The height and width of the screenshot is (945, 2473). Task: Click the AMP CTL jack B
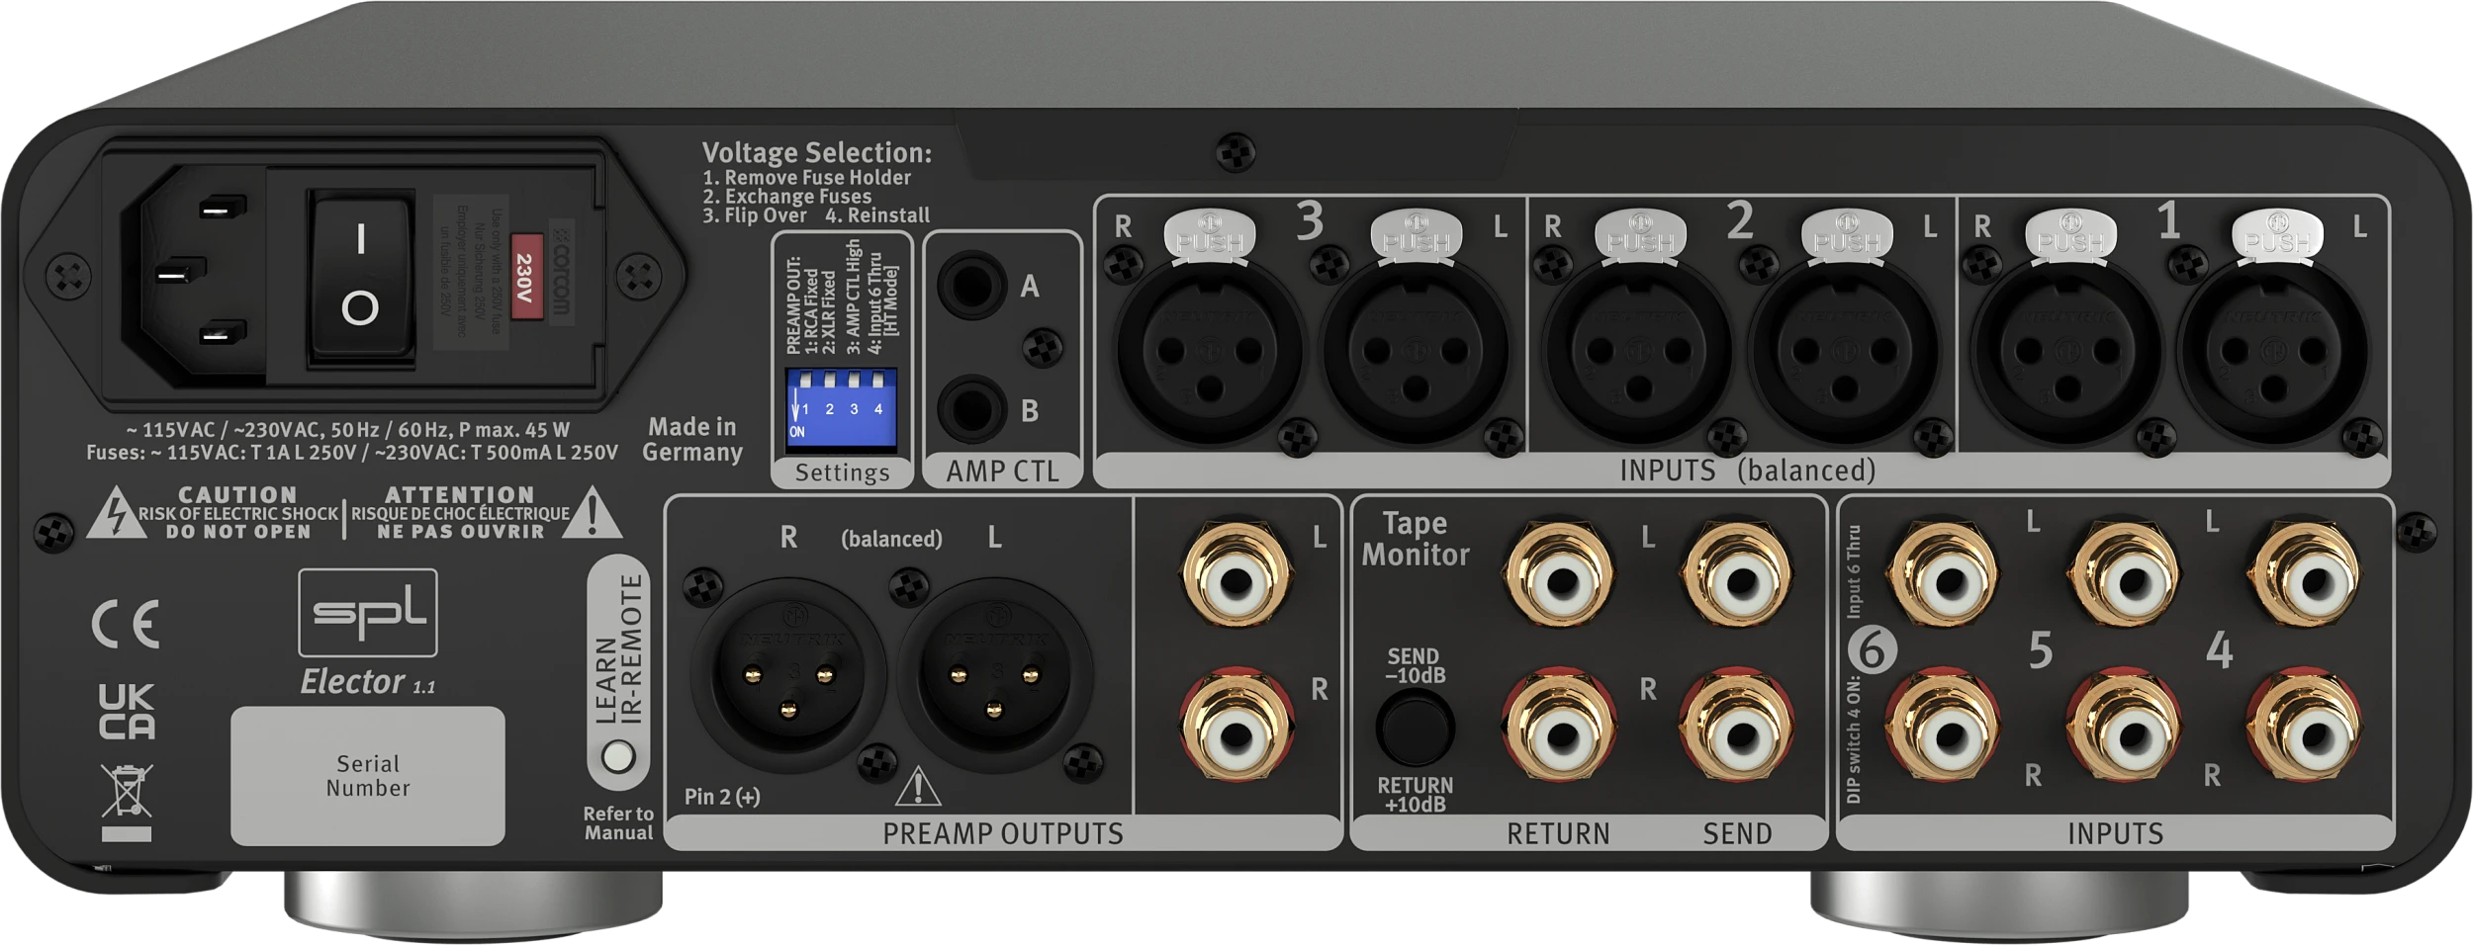pyautogui.click(x=970, y=408)
